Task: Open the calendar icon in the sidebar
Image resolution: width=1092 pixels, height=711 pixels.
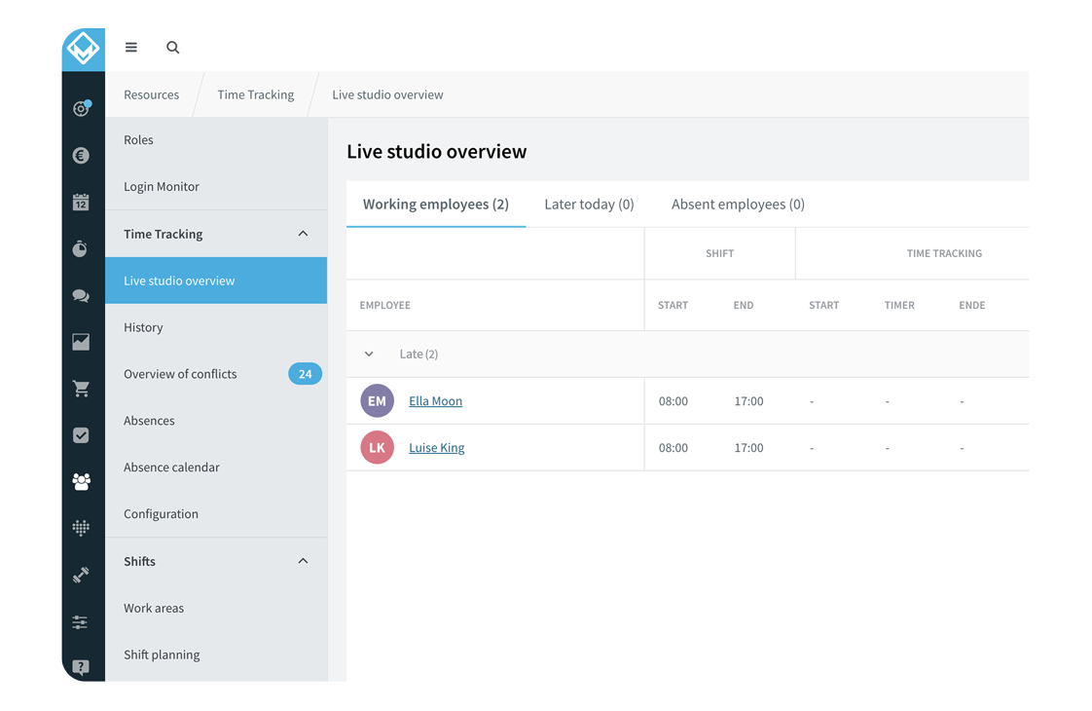Action: click(83, 202)
